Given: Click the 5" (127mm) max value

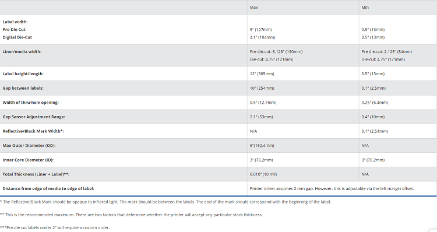Looking at the screenshot, I should 260,30.
